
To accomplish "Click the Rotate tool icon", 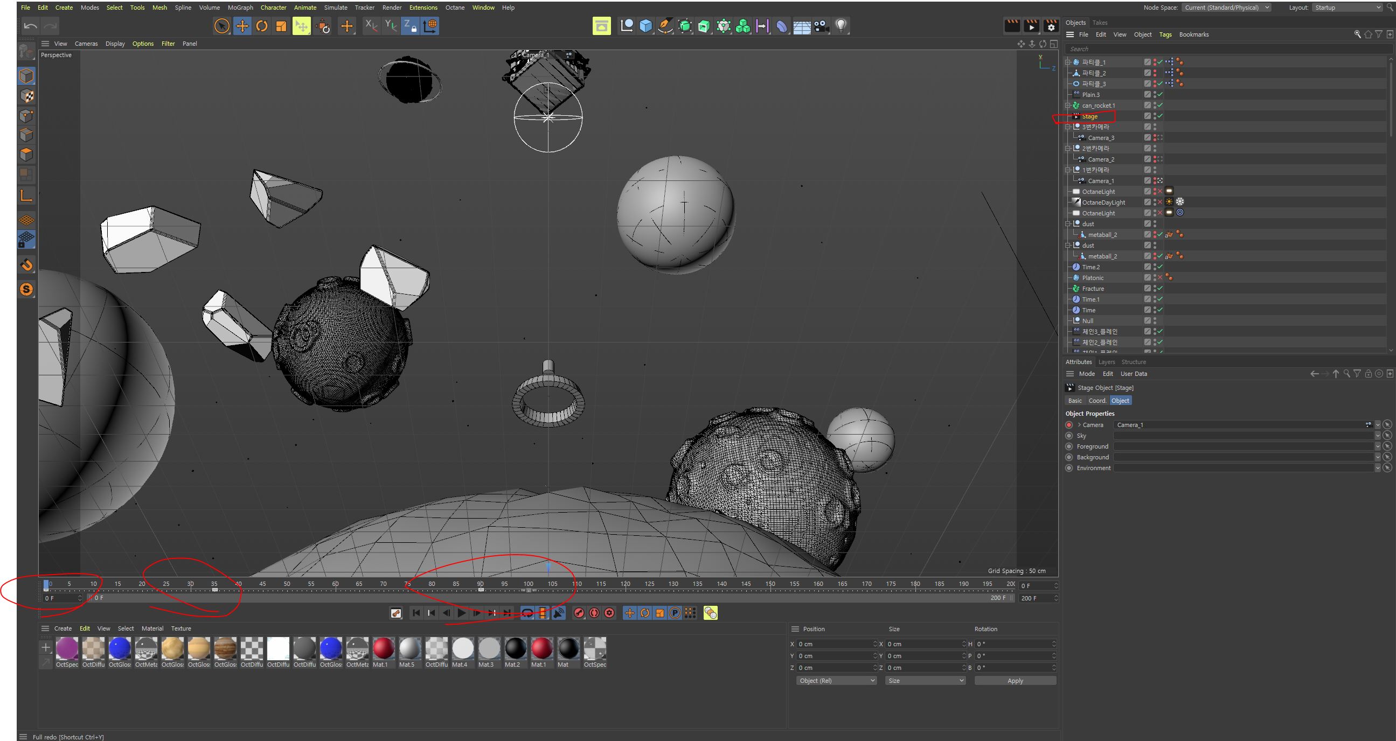I will coord(263,27).
